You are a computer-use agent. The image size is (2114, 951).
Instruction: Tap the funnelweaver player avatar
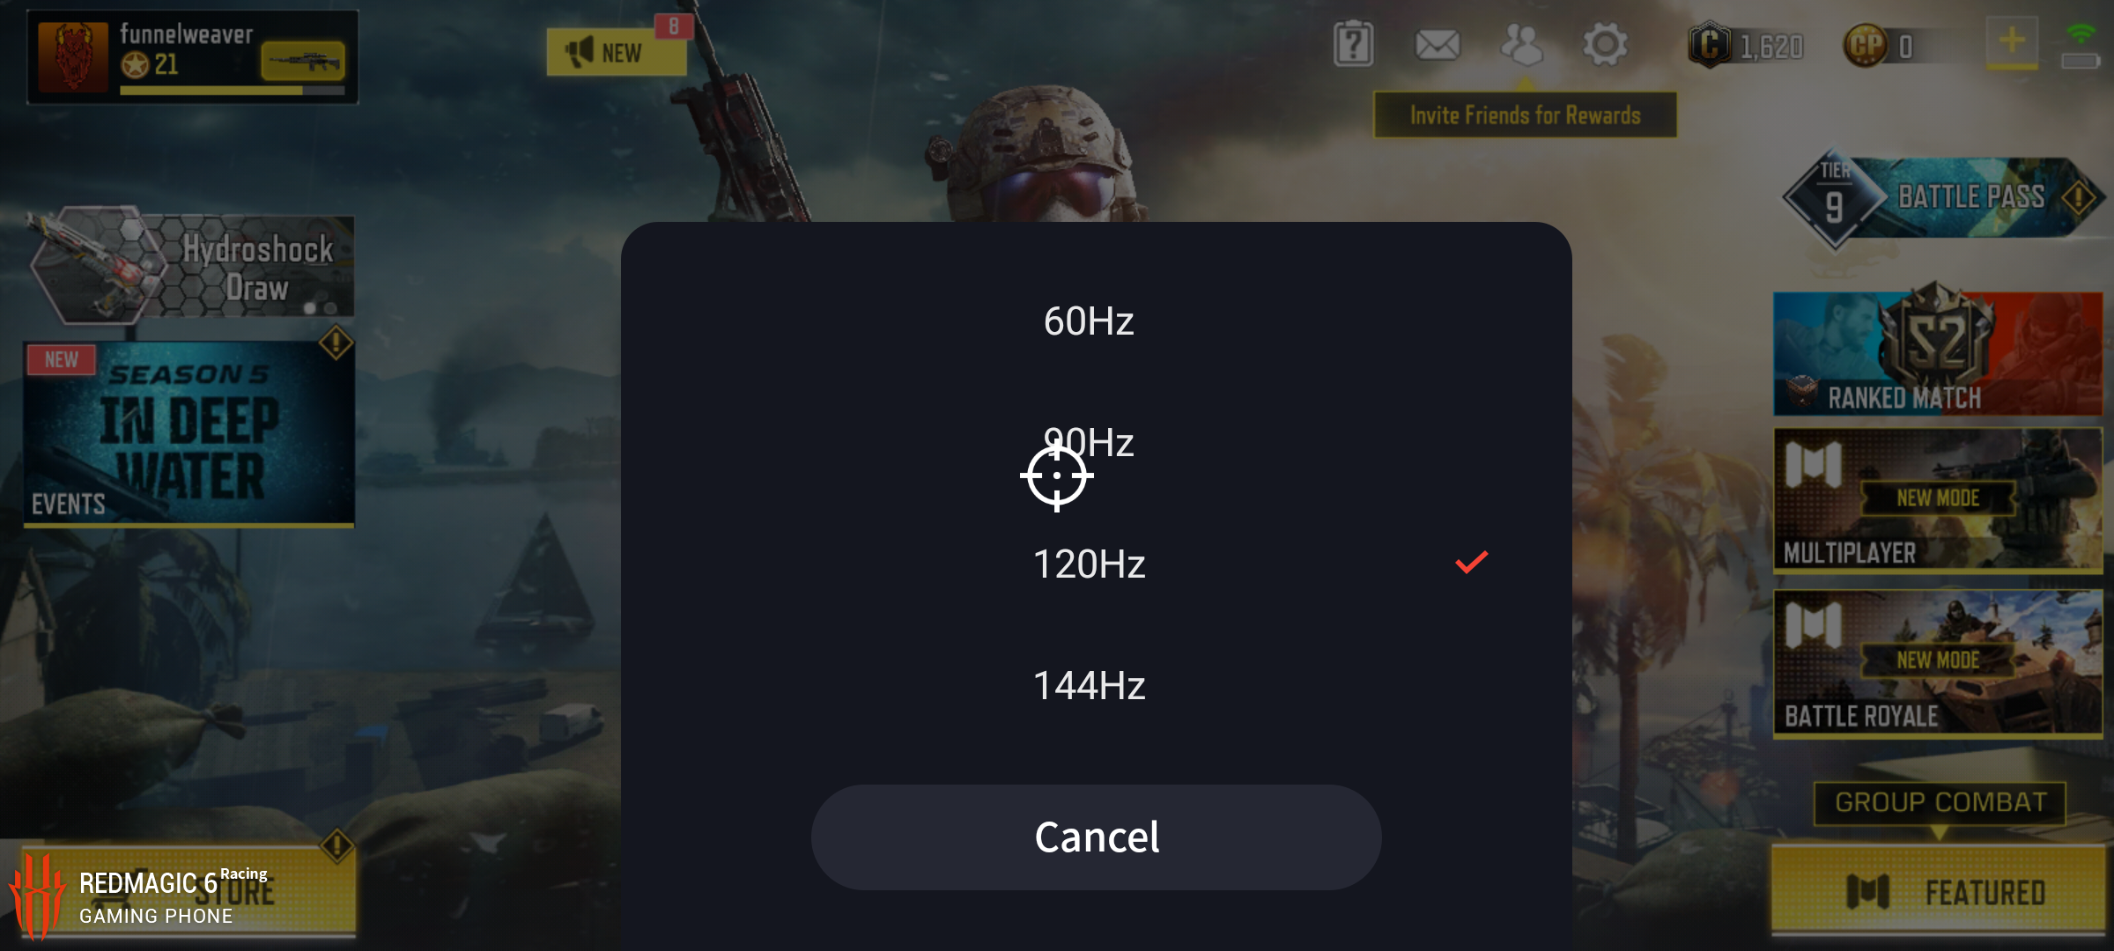[x=74, y=57]
